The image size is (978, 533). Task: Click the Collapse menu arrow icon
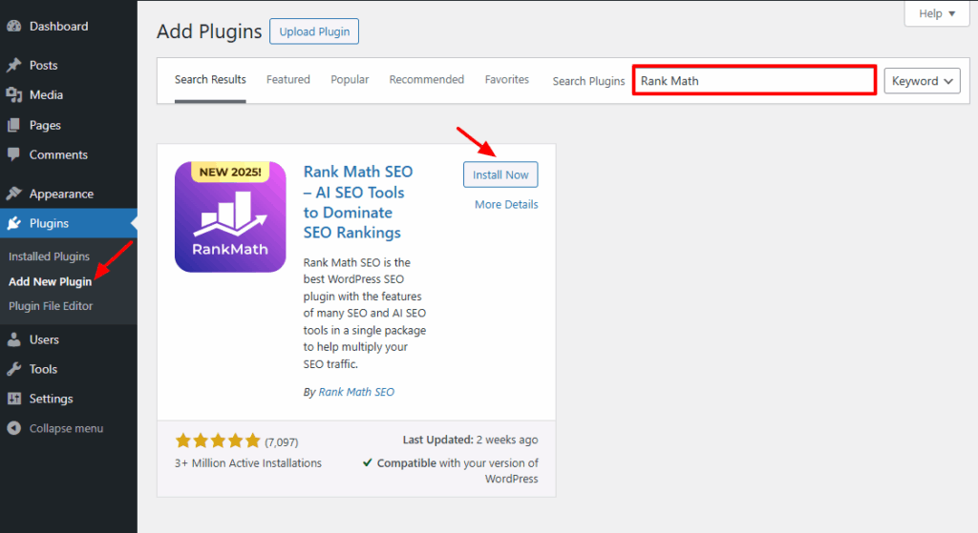click(13, 428)
